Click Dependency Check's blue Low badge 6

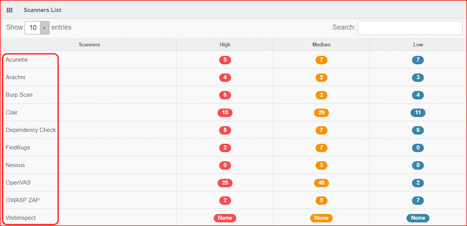[x=418, y=130]
